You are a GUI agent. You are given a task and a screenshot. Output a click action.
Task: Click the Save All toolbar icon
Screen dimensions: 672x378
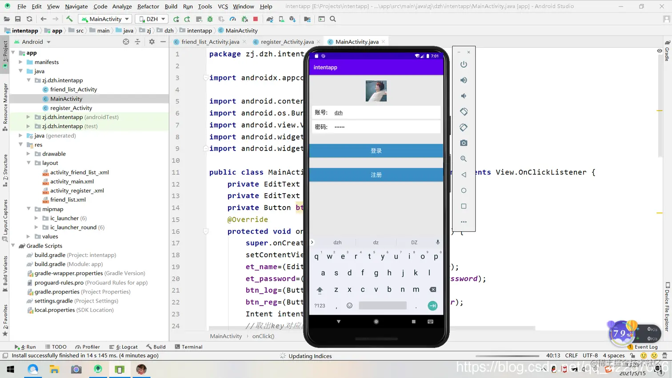[x=18, y=19]
